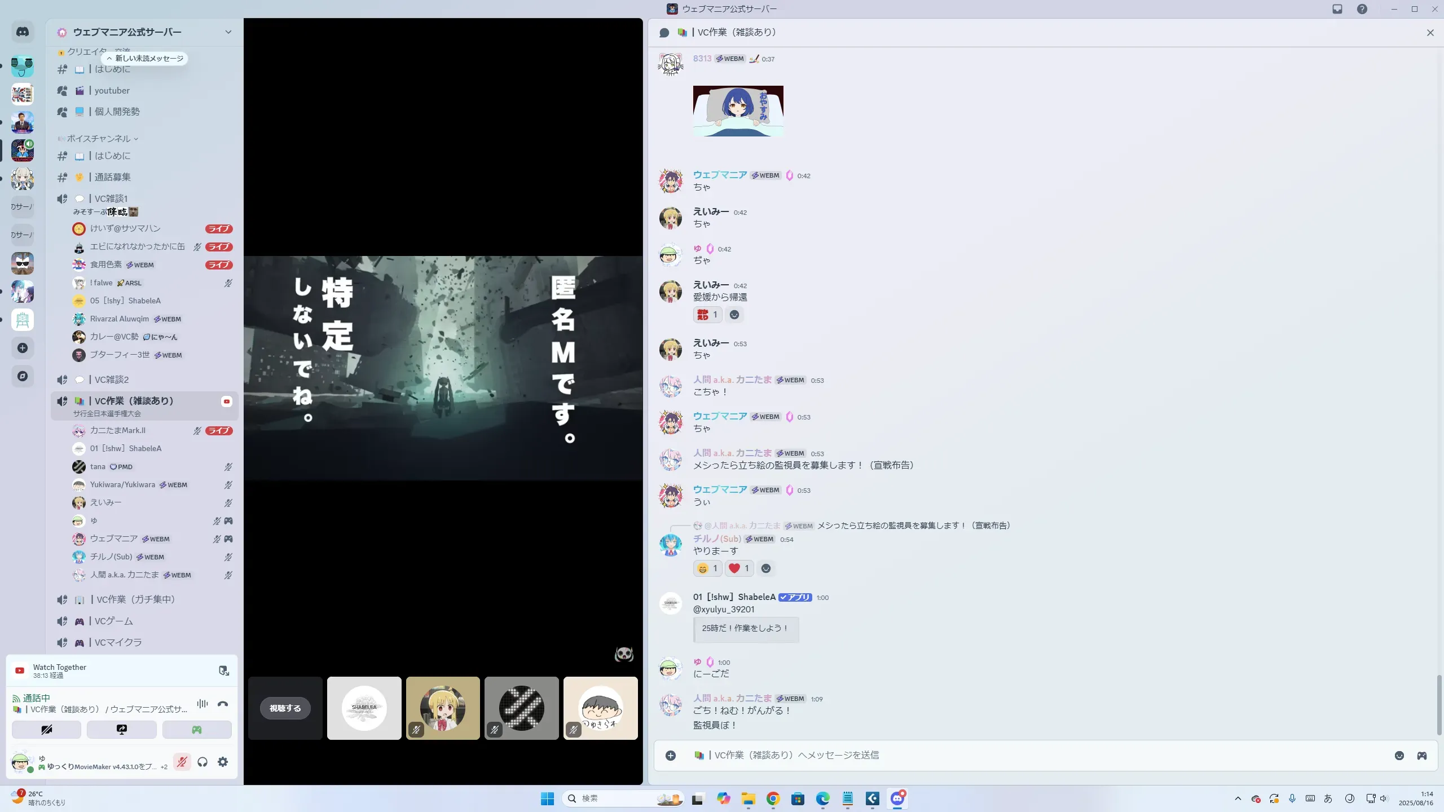
Task: Leave Watch Together activity icon
Action: (x=223, y=670)
